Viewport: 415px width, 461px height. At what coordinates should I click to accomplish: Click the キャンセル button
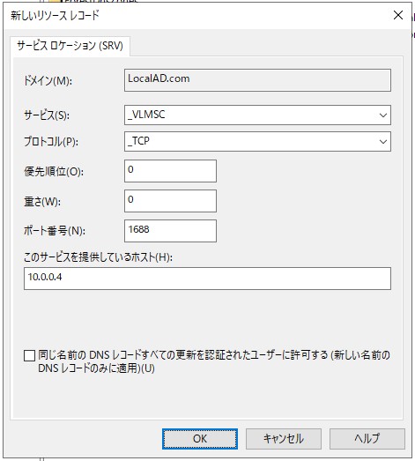[284, 439]
